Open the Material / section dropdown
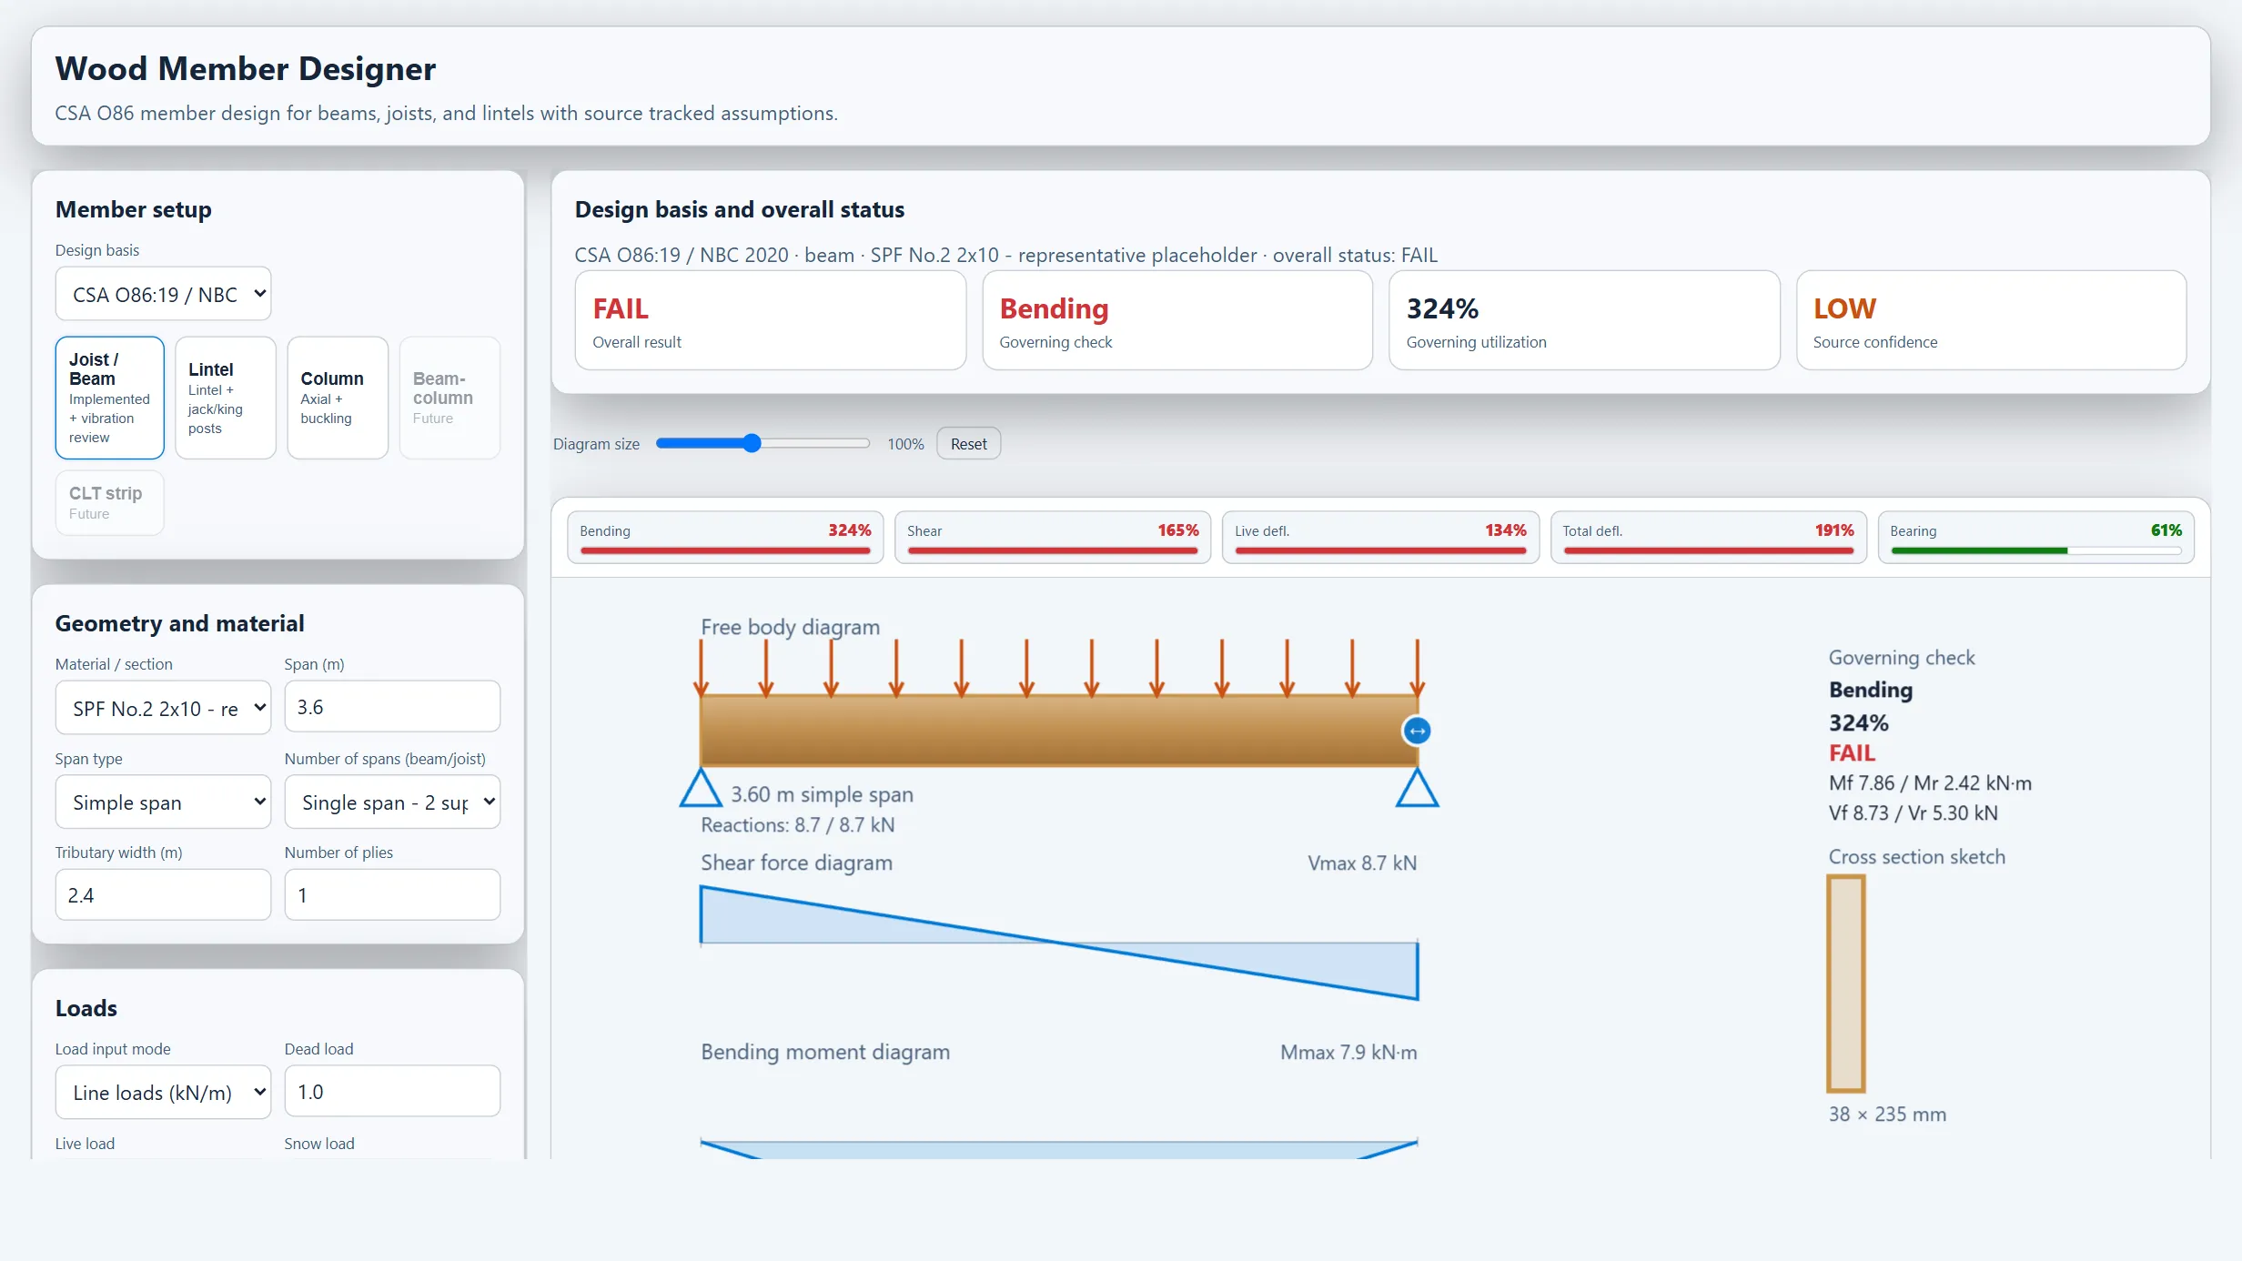Image resolution: width=2242 pixels, height=1261 pixels. [x=164, y=707]
